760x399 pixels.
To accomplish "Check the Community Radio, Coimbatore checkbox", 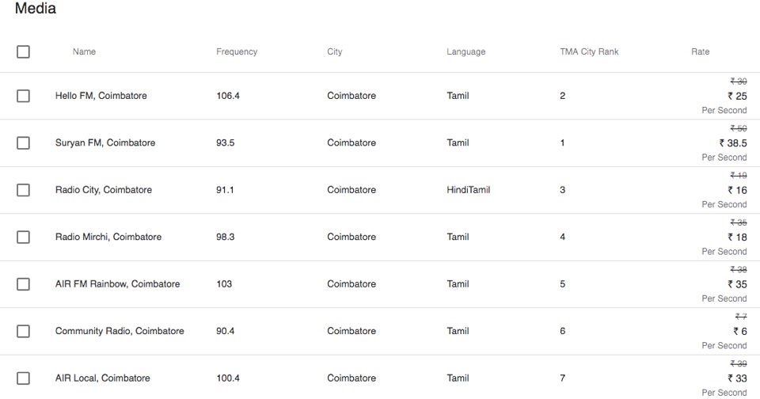I will 23,331.
